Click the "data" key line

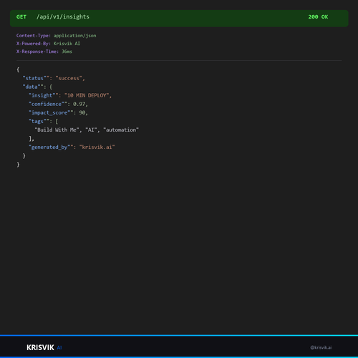pyautogui.click(x=37, y=87)
